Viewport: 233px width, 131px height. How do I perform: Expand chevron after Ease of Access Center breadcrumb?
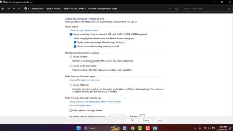(x=86, y=9)
